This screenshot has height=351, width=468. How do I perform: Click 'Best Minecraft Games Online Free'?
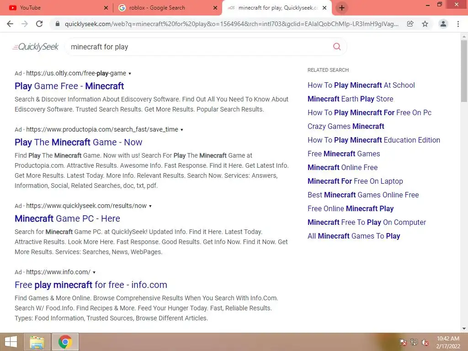pos(363,195)
